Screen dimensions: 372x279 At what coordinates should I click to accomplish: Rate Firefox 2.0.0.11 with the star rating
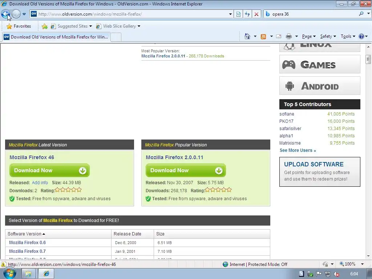tap(218, 190)
